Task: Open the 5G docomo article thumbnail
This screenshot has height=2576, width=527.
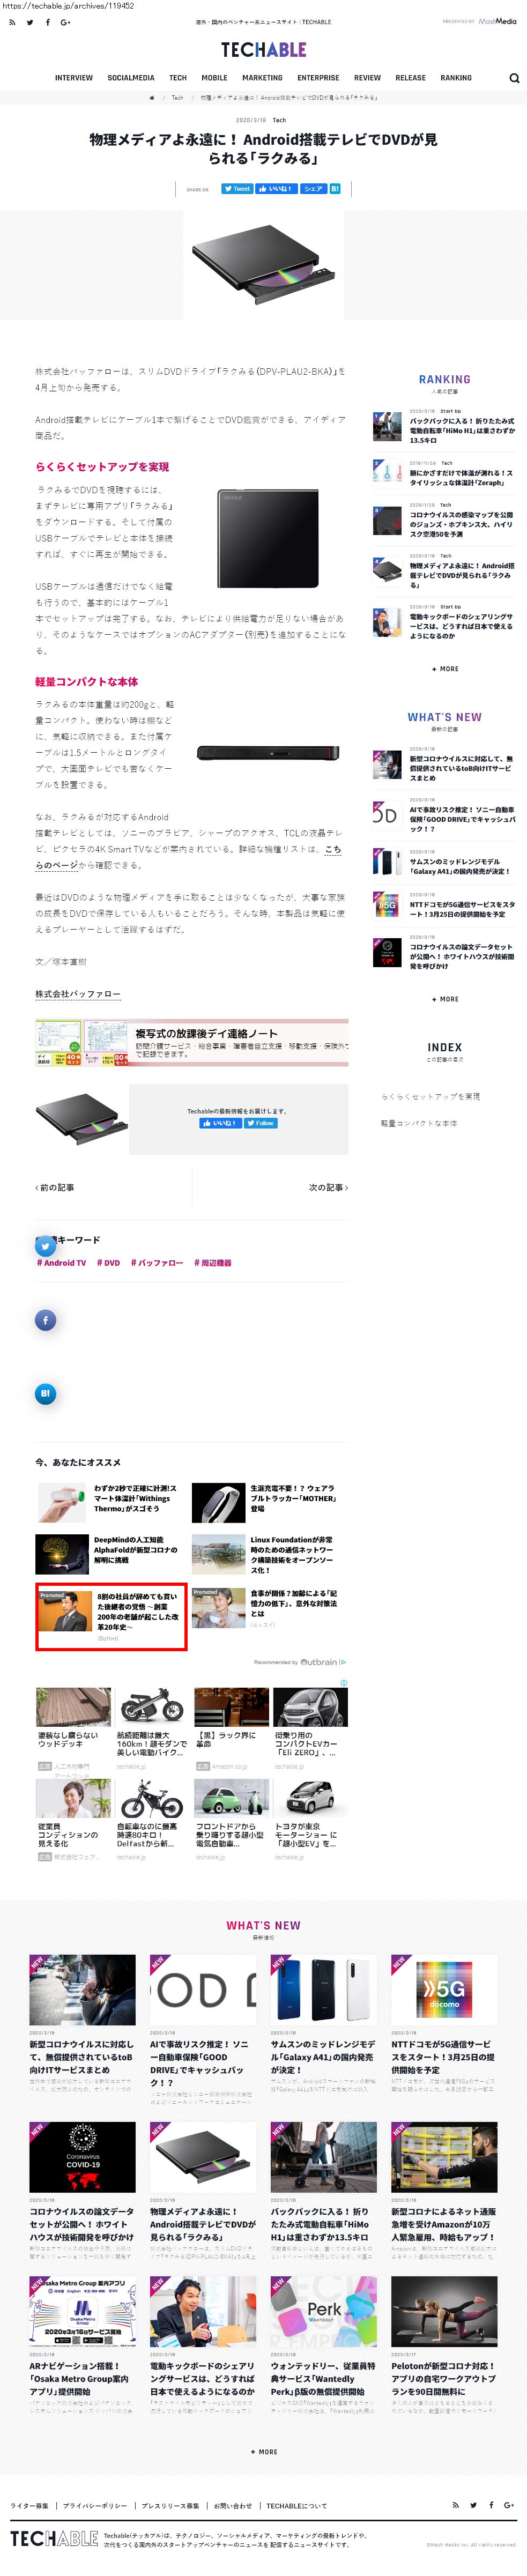Action: coord(444,1990)
